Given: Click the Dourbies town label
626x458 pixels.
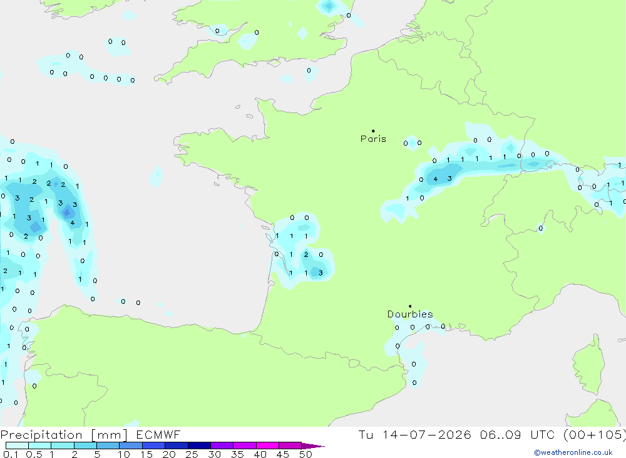Looking at the screenshot, I should point(410,314).
